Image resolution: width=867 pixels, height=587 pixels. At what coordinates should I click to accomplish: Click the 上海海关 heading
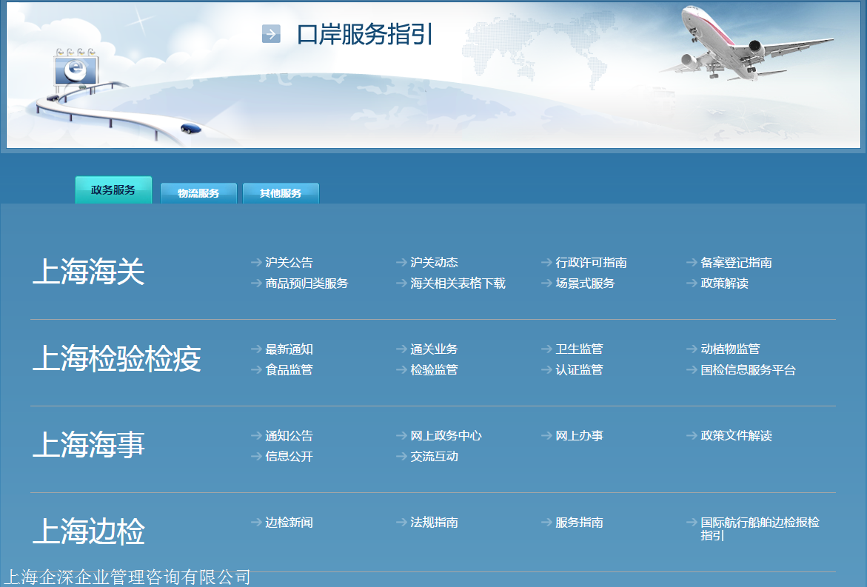coord(88,272)
